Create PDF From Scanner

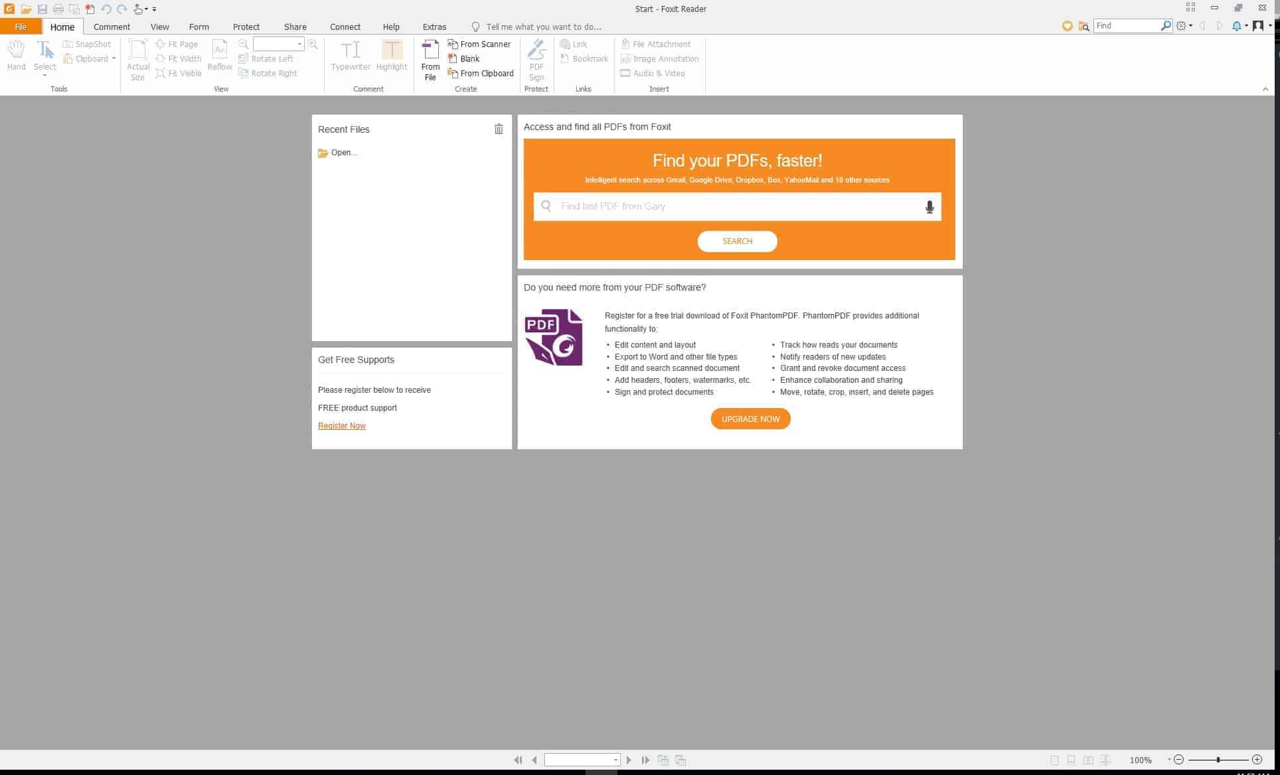[479, 44]
